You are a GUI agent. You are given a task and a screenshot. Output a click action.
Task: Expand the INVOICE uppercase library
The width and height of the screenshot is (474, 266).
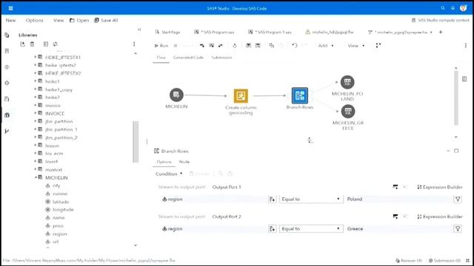[35, 113]
